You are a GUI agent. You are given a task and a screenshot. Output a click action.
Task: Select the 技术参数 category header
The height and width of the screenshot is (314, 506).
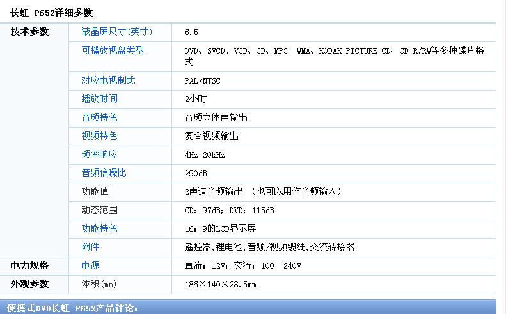[x=29, y=32]
